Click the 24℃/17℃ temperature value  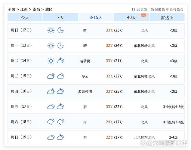[114, 122]
